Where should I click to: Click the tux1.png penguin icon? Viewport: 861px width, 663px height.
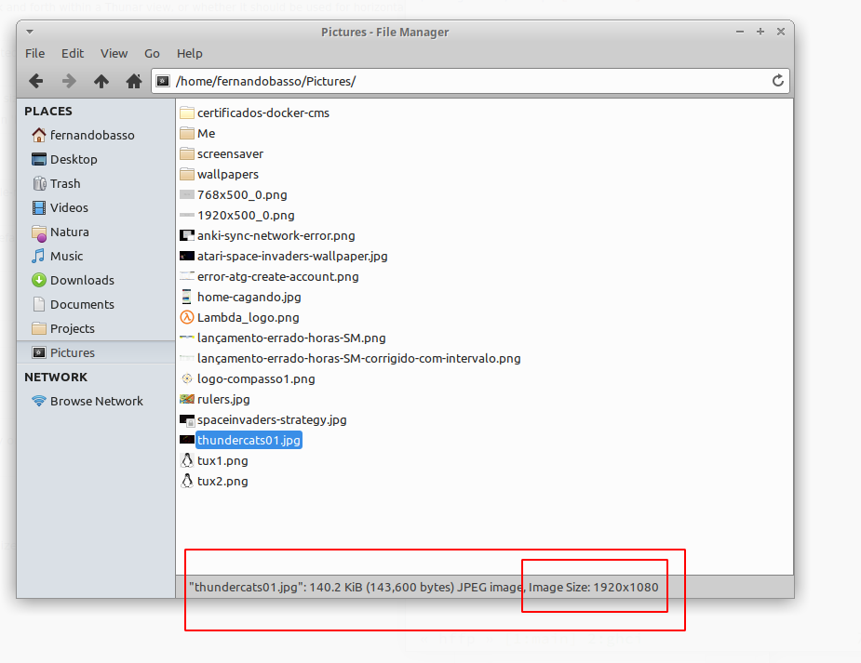point(187,460)
